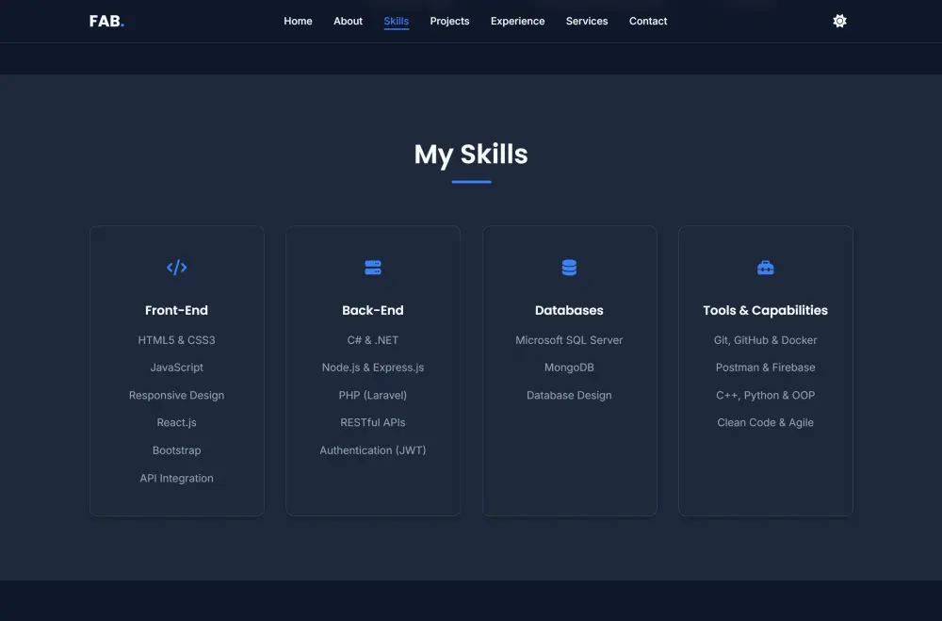The image size is (942, 621).
Task: Click the Databases cylinder icon
Action: (x=569, y=268)
